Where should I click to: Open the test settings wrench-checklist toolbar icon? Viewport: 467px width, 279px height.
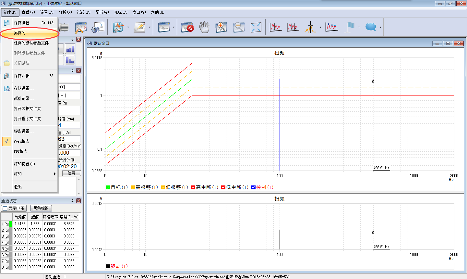coord(81,27)
